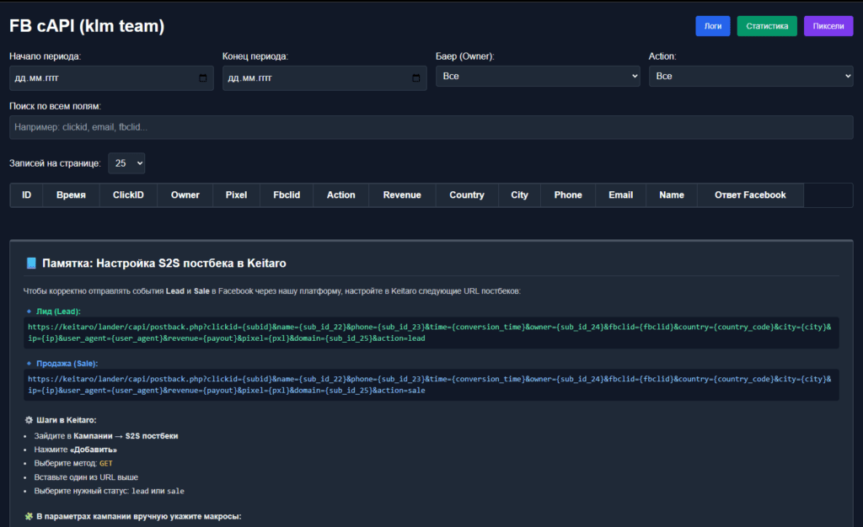This screenshot has width=863, height=527.
Task: Expand the Баер (Owner) dropdown
Action: [538, 77]
